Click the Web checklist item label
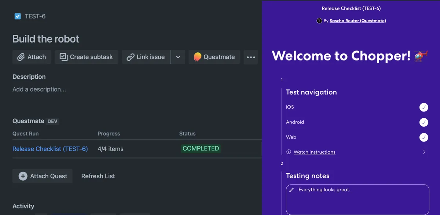Screen dimensions: 440x215 pyautogui.click(x=291, y=137)
